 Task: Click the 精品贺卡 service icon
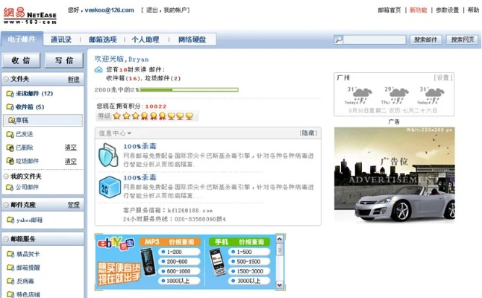click(x=10, y=254)
